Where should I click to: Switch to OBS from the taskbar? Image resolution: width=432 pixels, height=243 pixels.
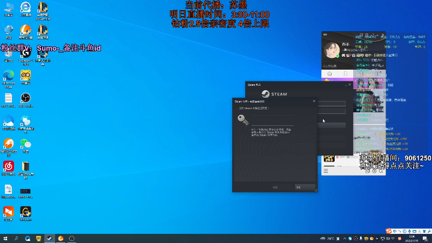[x=72, y=239]
